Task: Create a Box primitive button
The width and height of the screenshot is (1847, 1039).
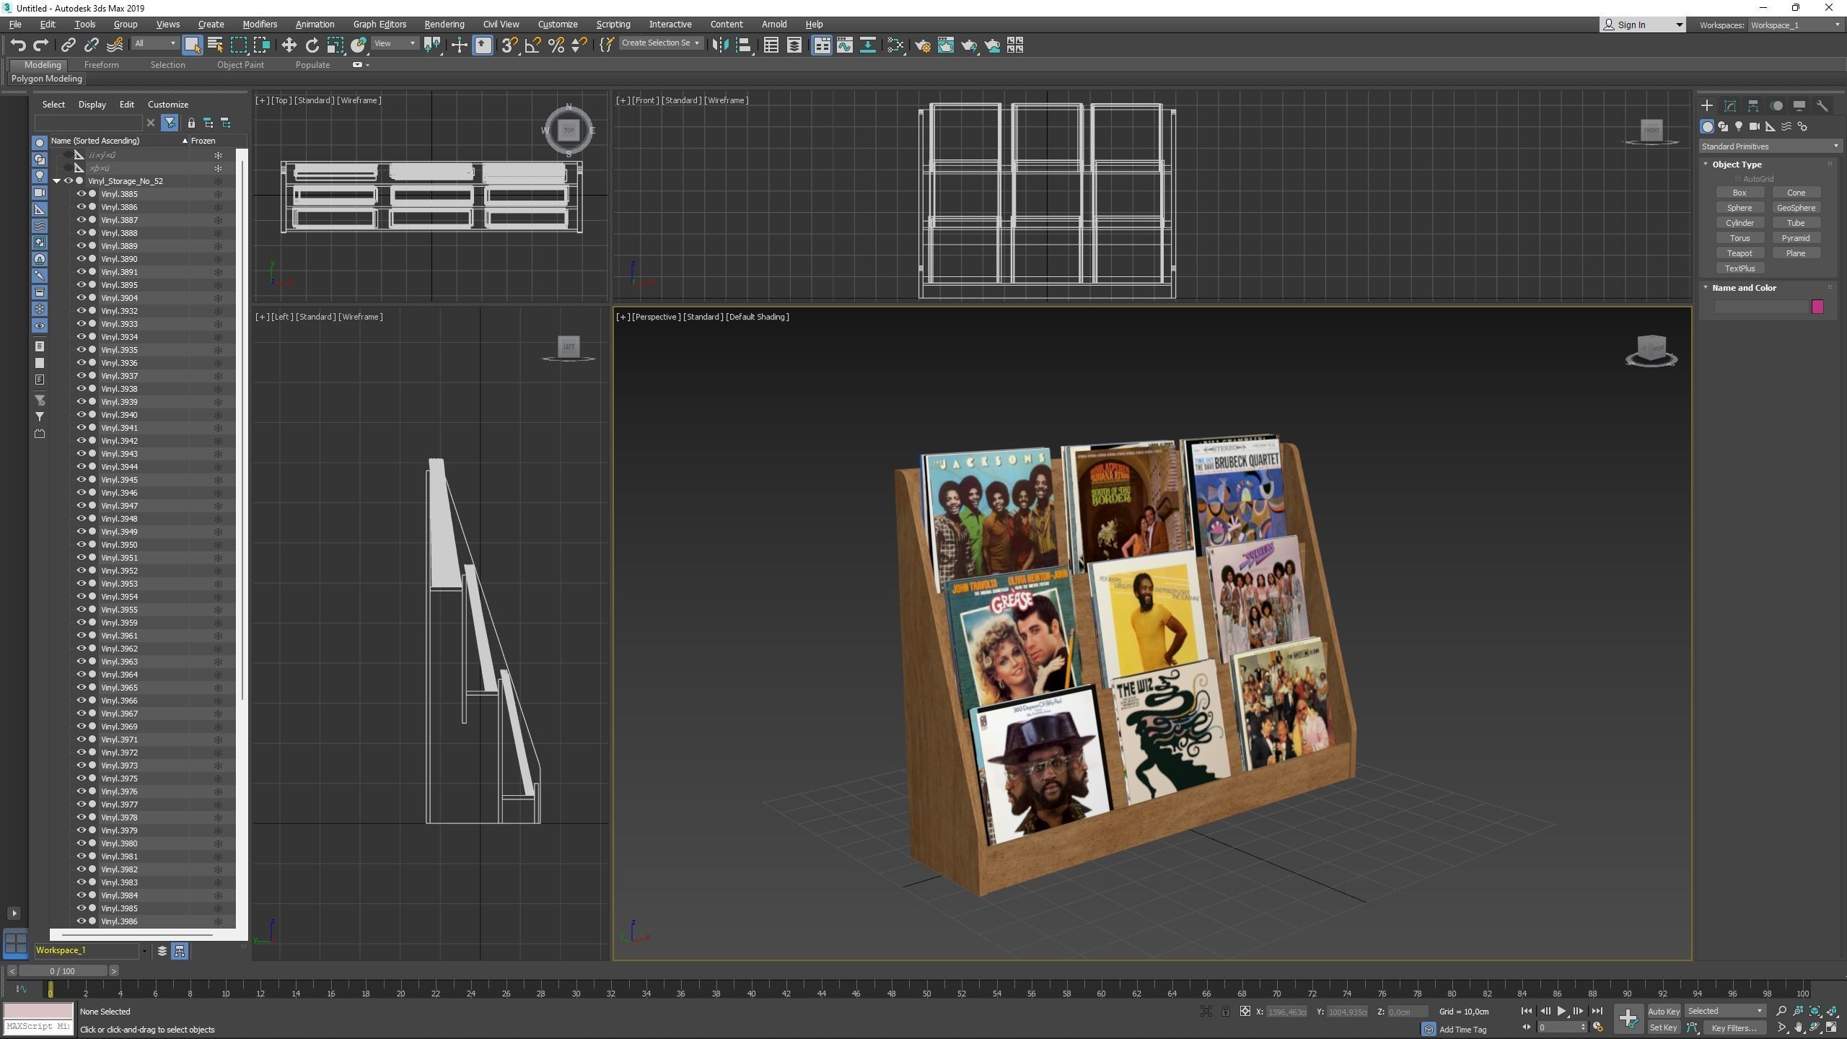Action: [1739, 193]
